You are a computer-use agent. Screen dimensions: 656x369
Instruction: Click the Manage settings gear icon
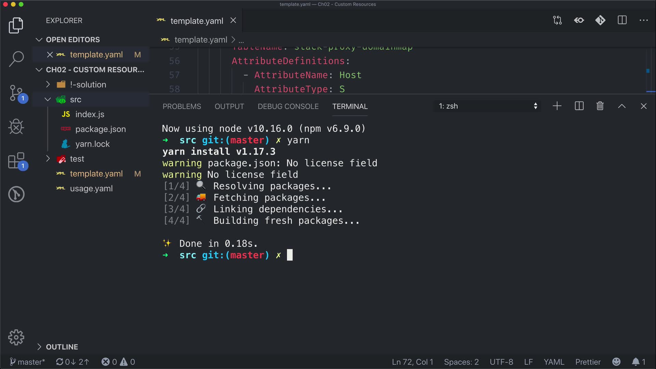(x=16, y=338)
